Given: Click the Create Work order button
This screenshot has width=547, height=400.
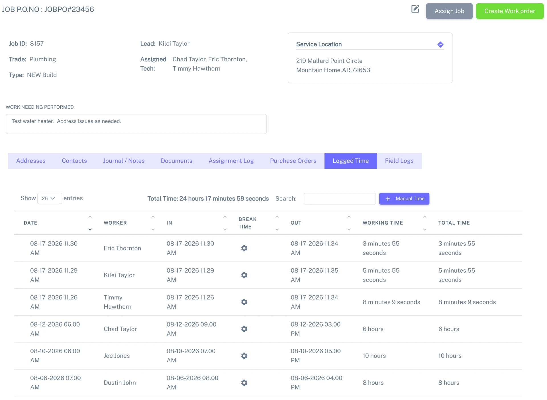Looking at the screenshot, I should [510, 11].
